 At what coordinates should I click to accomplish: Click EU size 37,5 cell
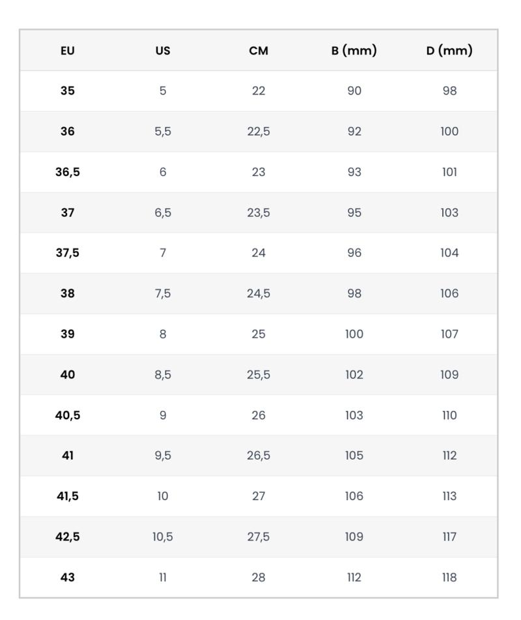pyautogui.click(x=68, y=253)
